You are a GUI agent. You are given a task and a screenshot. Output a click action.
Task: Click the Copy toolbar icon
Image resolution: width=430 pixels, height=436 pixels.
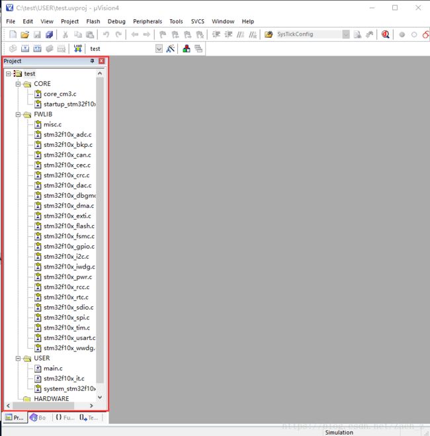77,34
